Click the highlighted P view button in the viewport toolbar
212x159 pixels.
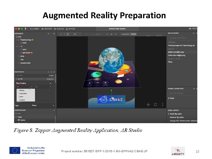(x=68, y=34)
